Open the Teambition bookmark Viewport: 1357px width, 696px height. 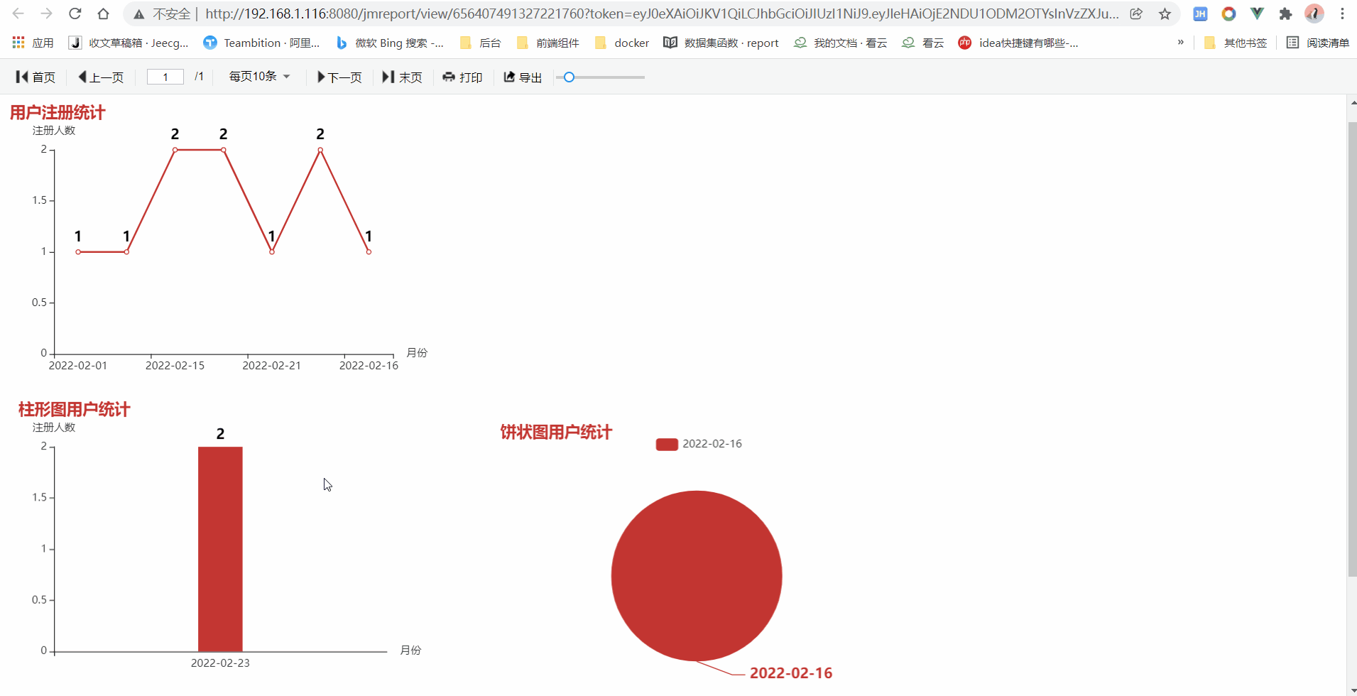[x=261, y=43]
